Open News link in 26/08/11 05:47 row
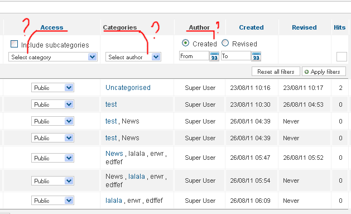 click(x=114, y=154)
